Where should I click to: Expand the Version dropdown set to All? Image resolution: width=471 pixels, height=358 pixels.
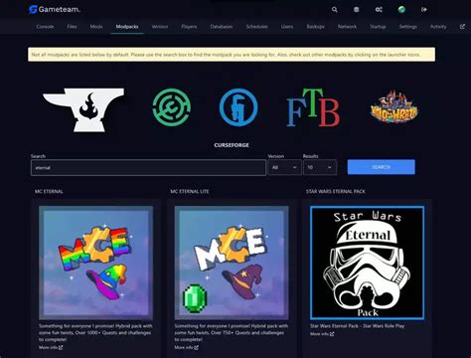tap(284, 167)
